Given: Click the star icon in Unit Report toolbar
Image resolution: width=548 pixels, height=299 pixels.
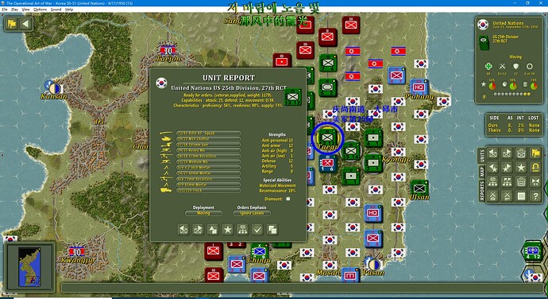Looking at the screenshot, I should (x=227, y=230).
